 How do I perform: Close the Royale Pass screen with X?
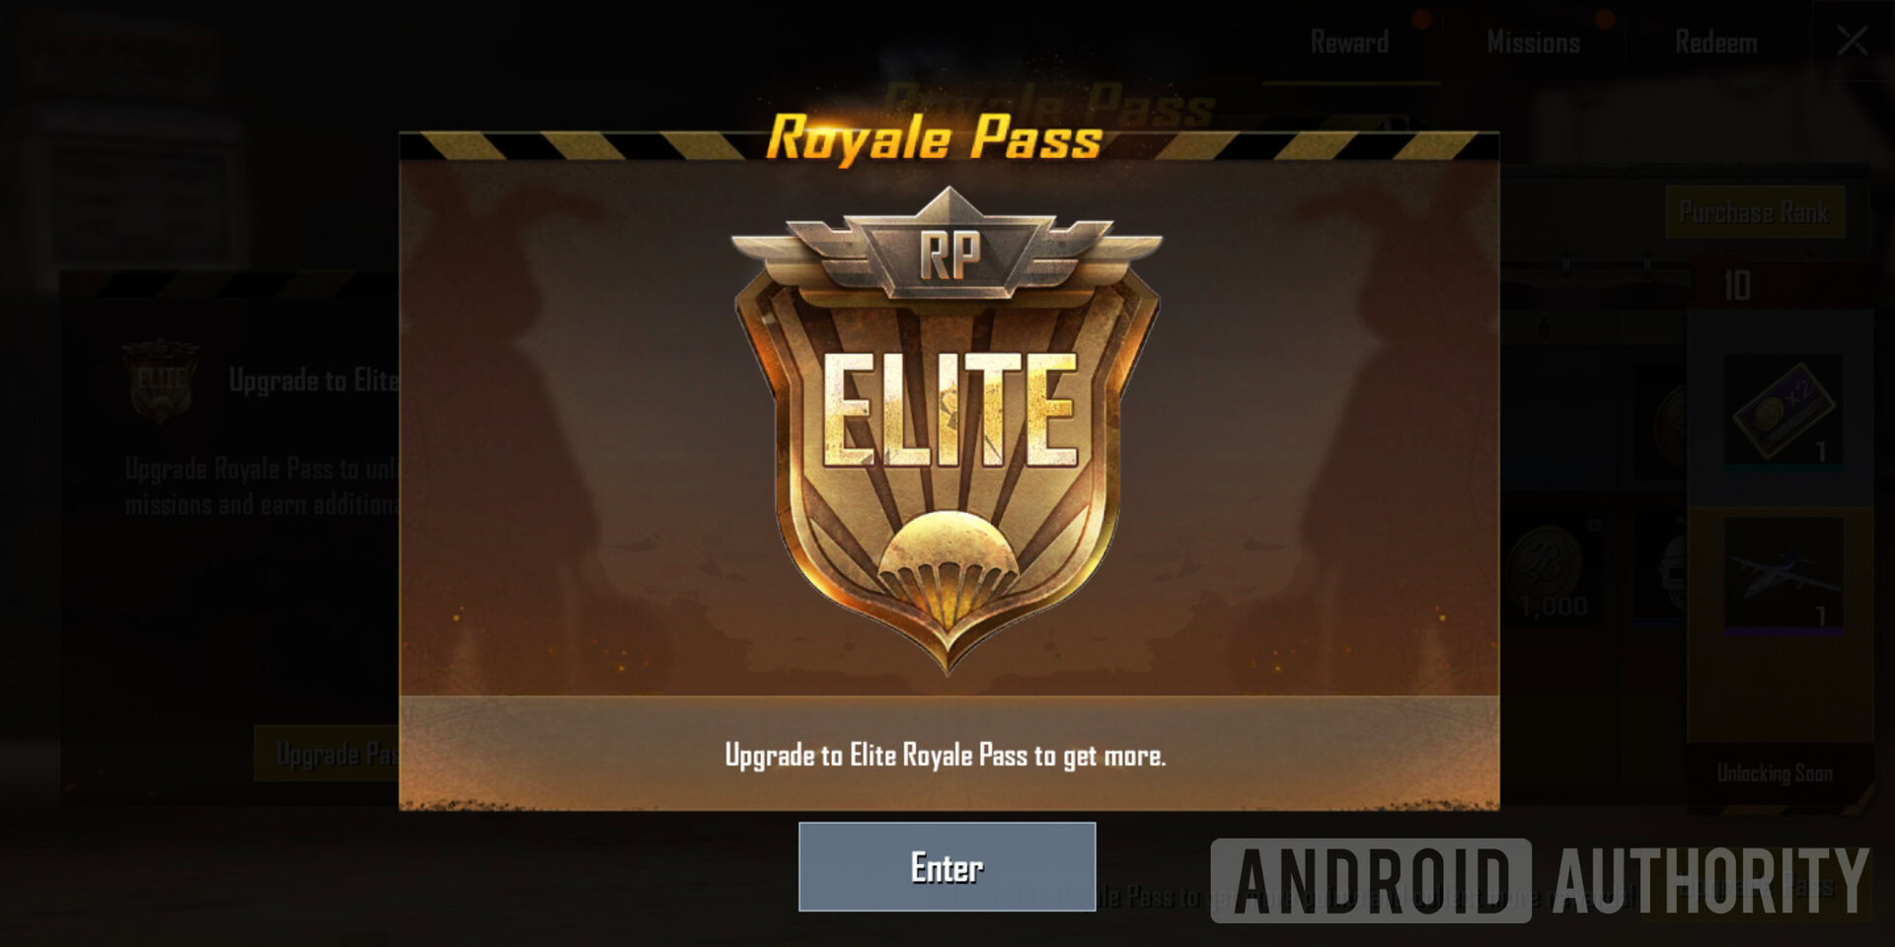pyautogui.click(x=1852, y=40)
